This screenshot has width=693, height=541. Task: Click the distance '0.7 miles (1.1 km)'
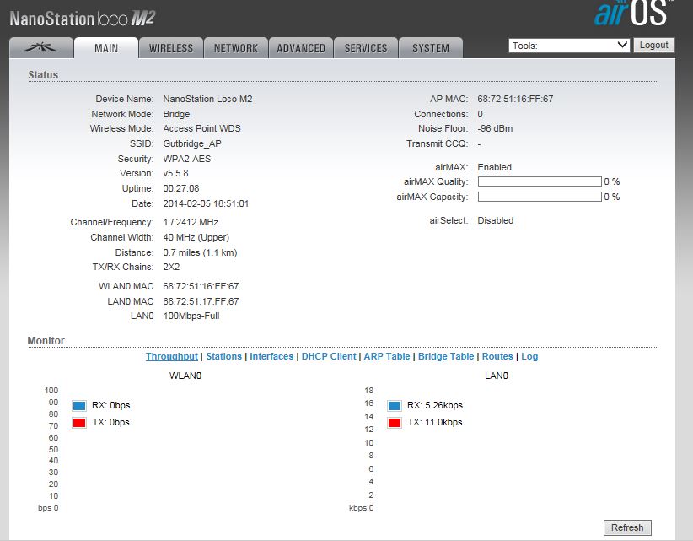pos(200,252)
